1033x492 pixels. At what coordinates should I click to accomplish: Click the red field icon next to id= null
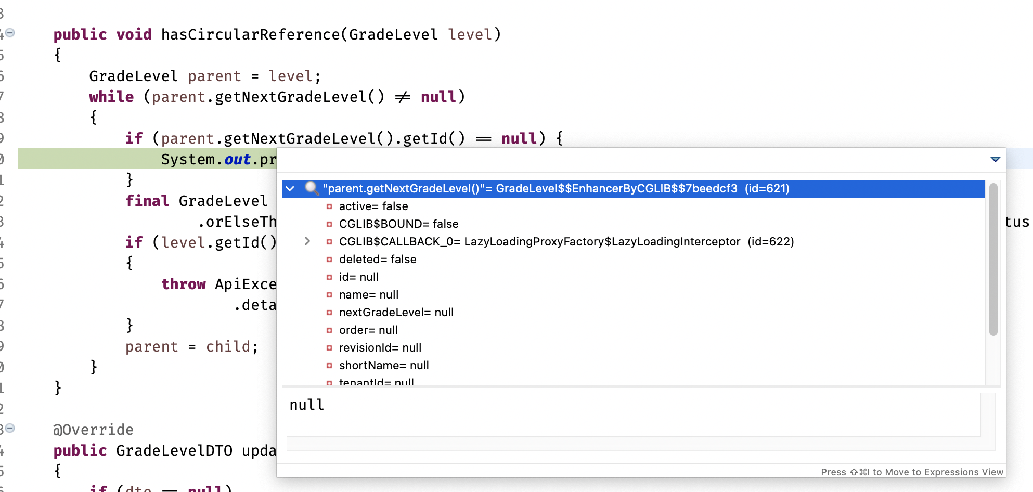click(330, 277)
